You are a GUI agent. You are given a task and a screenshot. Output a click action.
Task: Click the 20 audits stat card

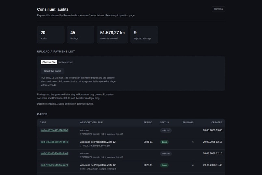[x=51, y=35]
